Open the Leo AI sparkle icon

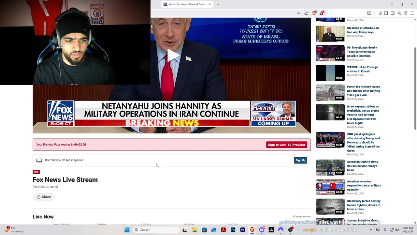tap(399, 13)
